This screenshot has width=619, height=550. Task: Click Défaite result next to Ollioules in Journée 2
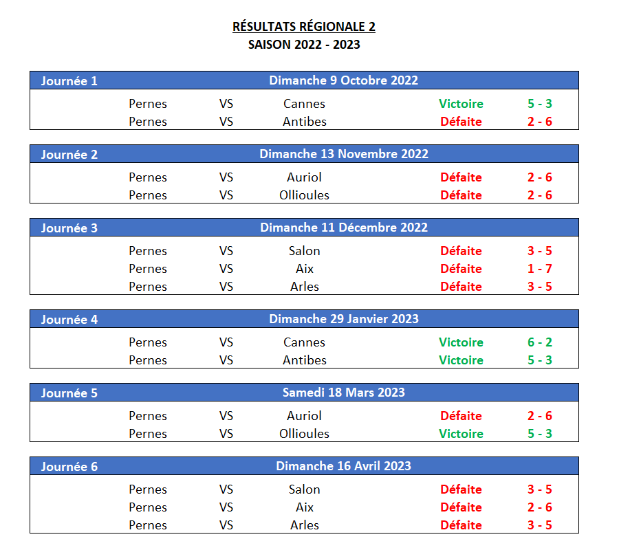pos(461,195)
